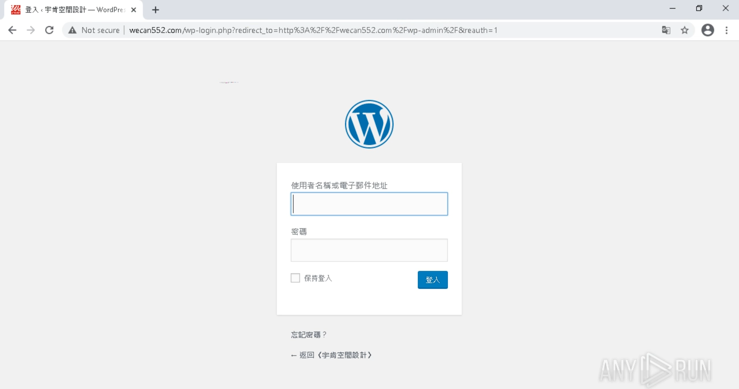Open the Chrome three-dot menu
Viewport: 739px width, 389px height.
(x=727, y=30)
